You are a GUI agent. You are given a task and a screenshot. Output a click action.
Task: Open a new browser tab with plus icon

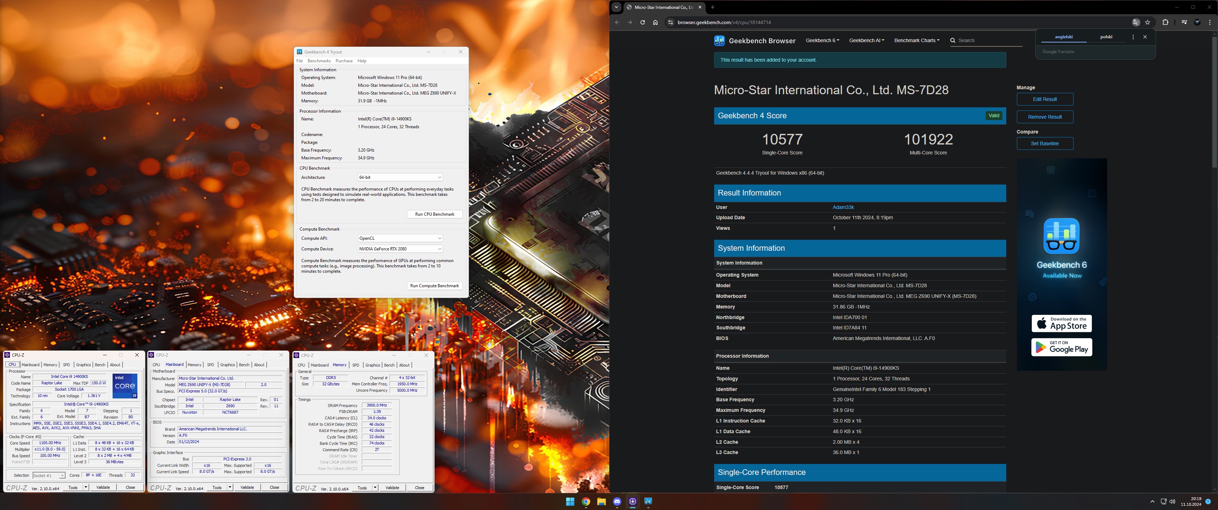[712, 7]
